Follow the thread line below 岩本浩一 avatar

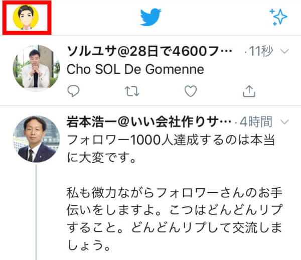36,212
